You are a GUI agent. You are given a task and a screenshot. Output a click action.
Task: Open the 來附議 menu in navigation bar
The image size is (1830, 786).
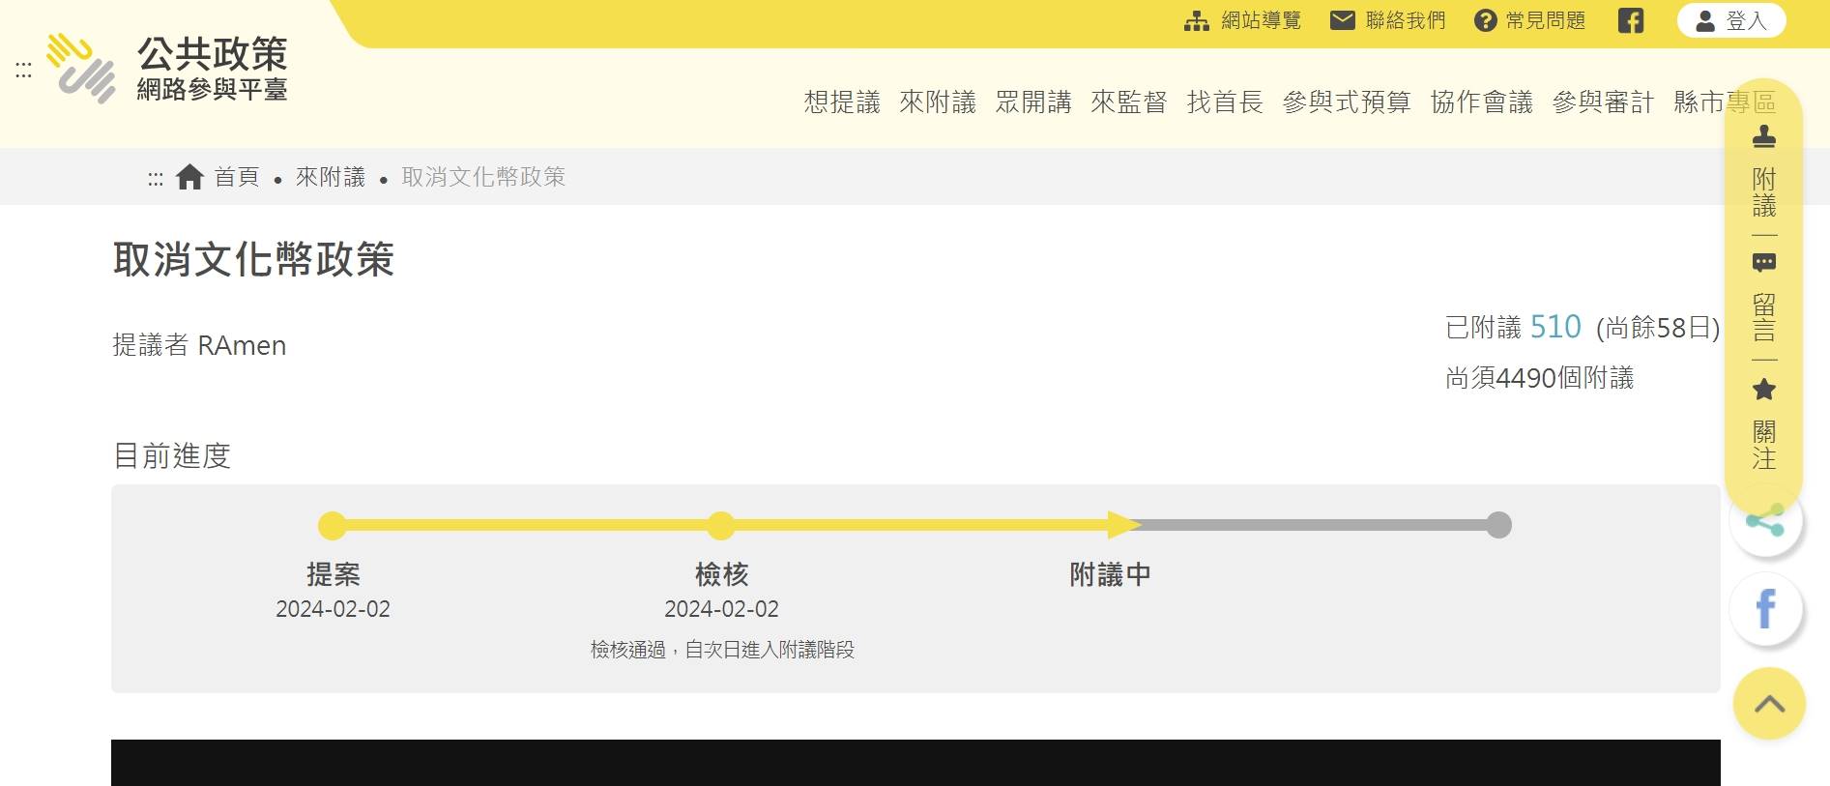click(938, 102)
